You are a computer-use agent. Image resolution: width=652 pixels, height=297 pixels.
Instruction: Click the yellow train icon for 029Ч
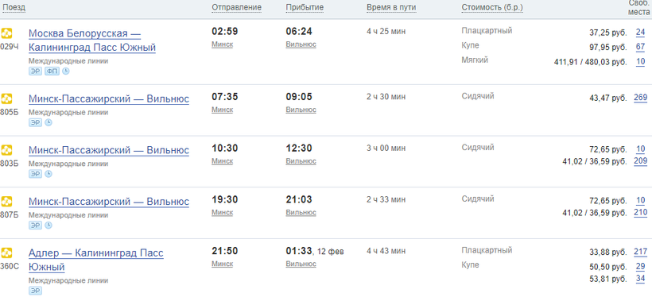coord(6,33)
